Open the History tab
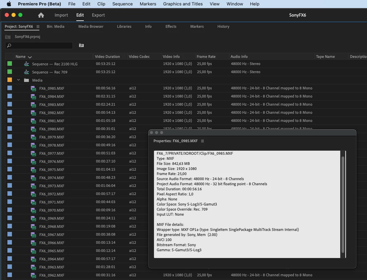 223,26
